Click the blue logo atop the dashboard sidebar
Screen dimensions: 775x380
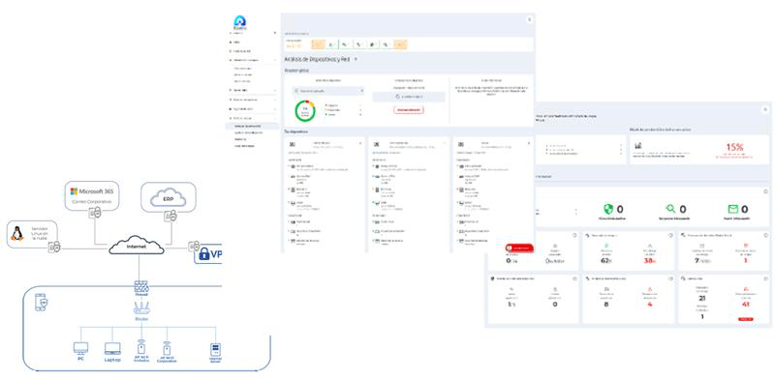pos(240,20)
